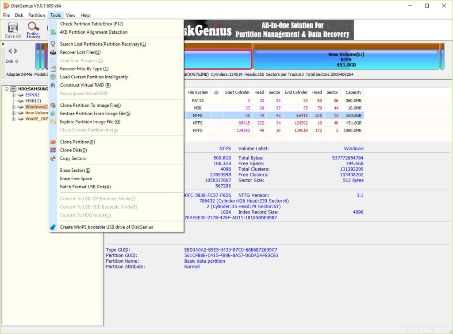Click the Type GUID value EBD0A0A2
The height and width of the screenshot is (334, 453).
tap(231, 250)
